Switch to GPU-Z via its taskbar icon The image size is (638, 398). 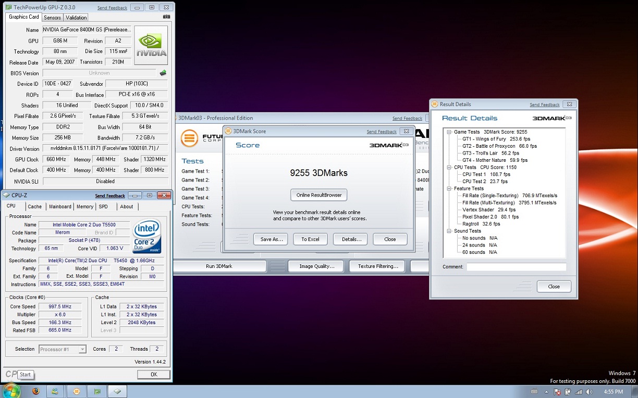tap(97, 391)
